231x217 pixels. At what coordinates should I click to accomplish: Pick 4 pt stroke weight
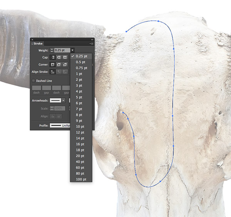point(81,91)
